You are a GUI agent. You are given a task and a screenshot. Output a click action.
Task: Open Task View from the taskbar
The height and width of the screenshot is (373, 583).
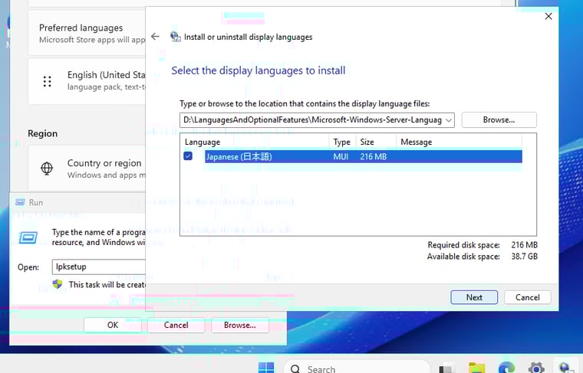(x=446, y=368)
